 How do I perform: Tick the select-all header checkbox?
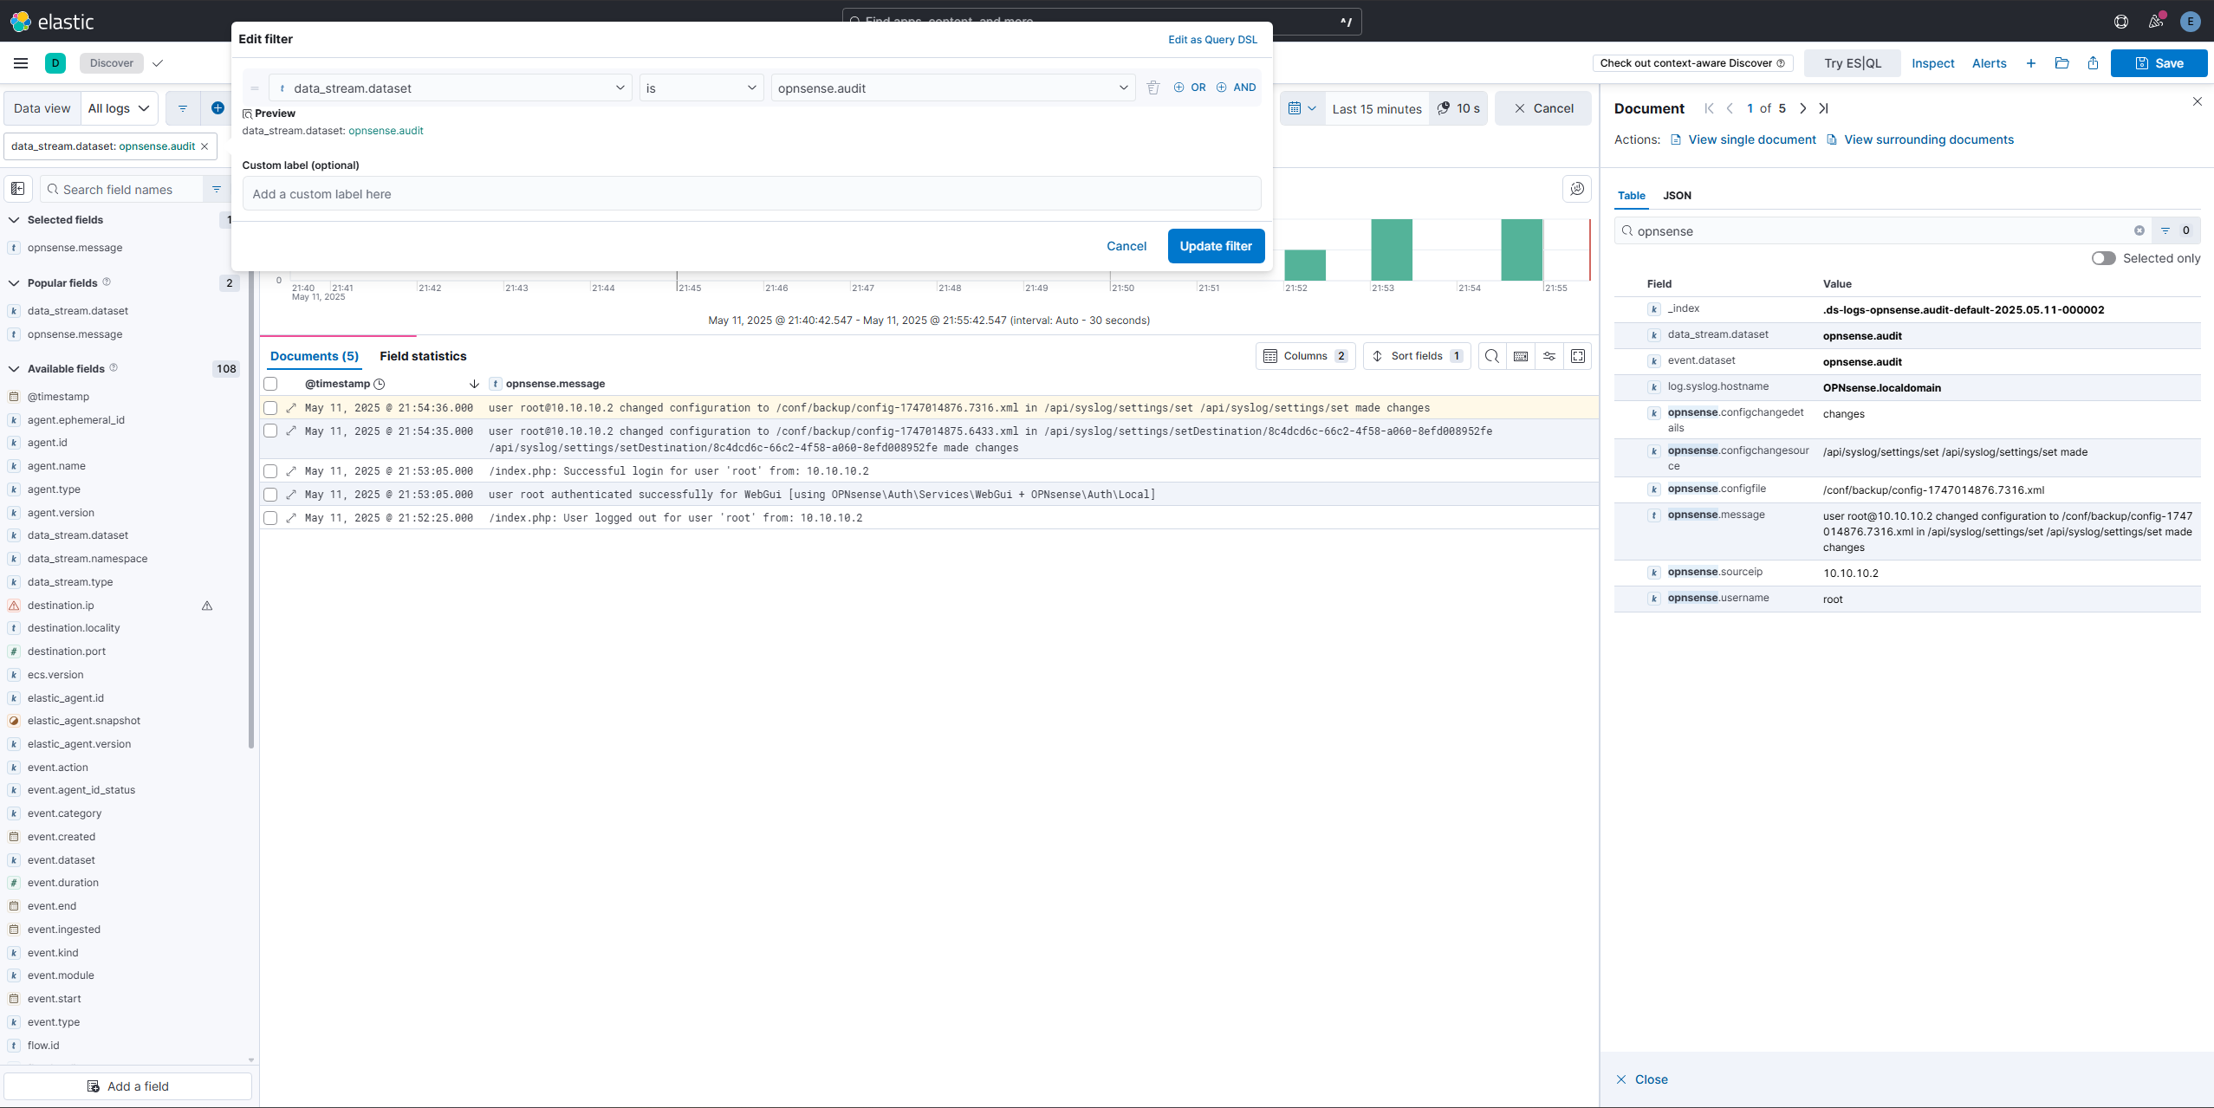270,384
